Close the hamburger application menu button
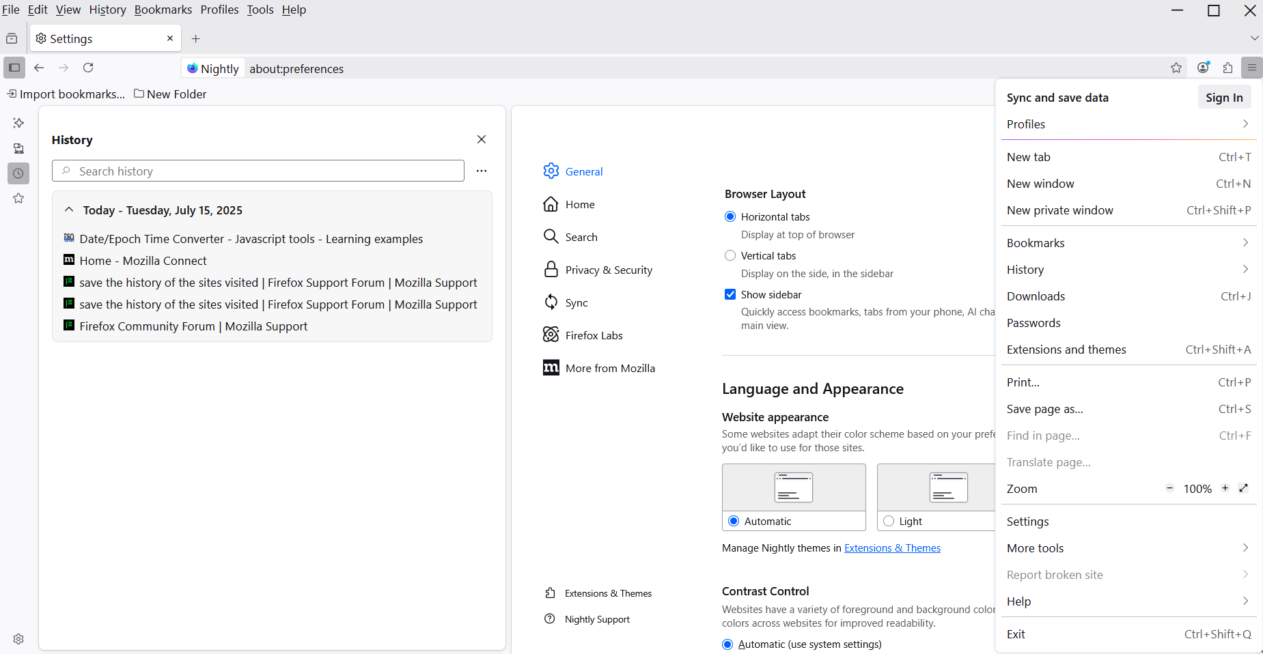The image size is (1263, 654). coord(1252,68)
